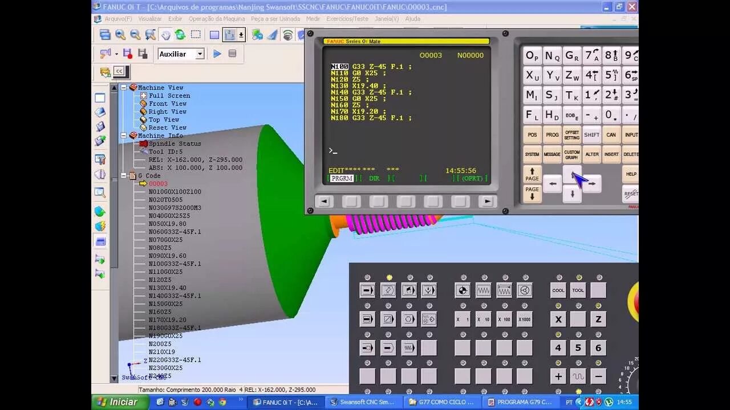Viewport: 730px width, 410px height.
Task: Switch to Swansoft CNC Sim taskbar window
Action: (363, 402)
